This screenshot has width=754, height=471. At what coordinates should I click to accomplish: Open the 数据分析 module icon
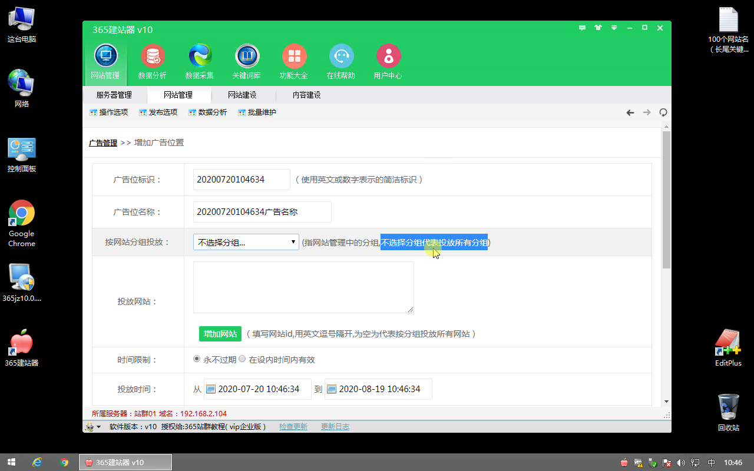coord(153,62)
